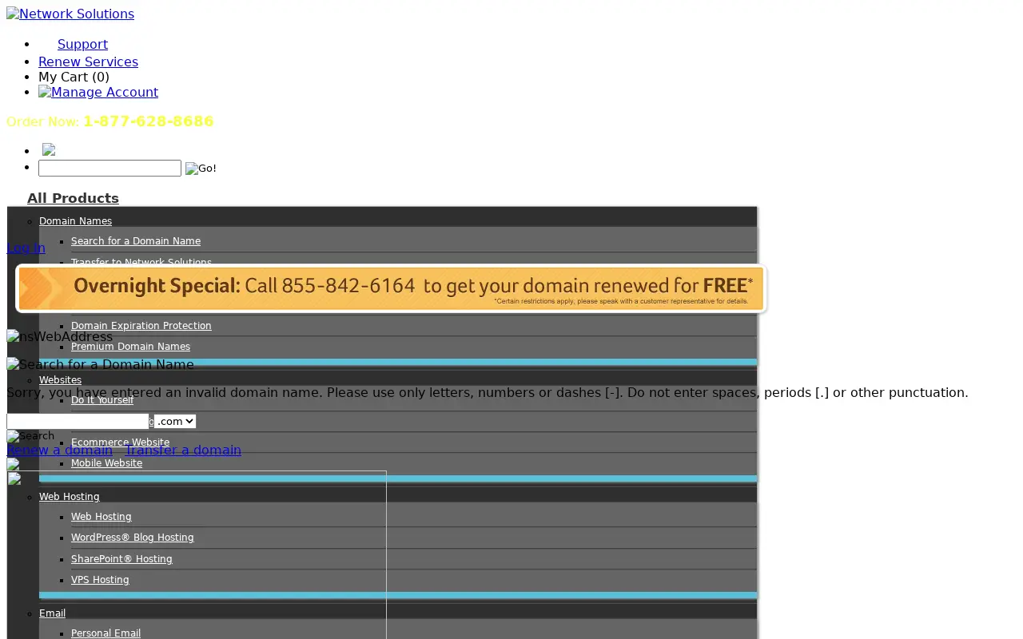Click the domain Search image button
1023x639 pixels.
point(30,436)
